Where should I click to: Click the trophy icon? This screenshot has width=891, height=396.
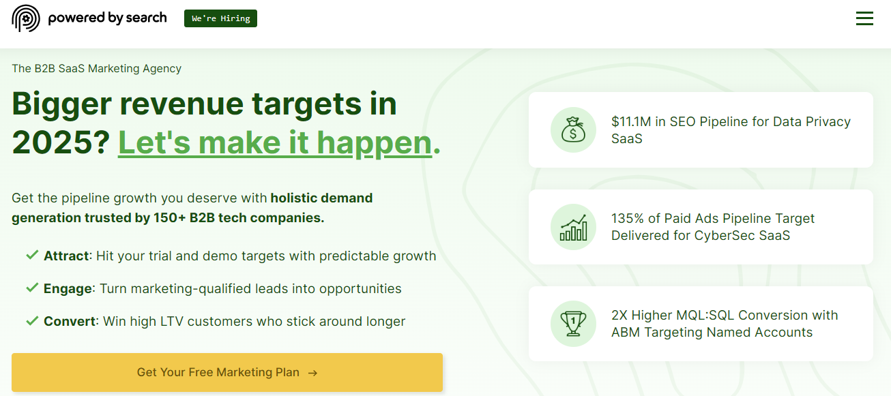tap(573, 324)
